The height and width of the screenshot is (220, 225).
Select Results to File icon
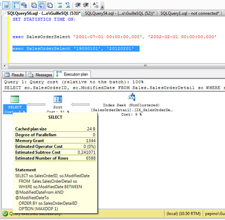[50, 5]
